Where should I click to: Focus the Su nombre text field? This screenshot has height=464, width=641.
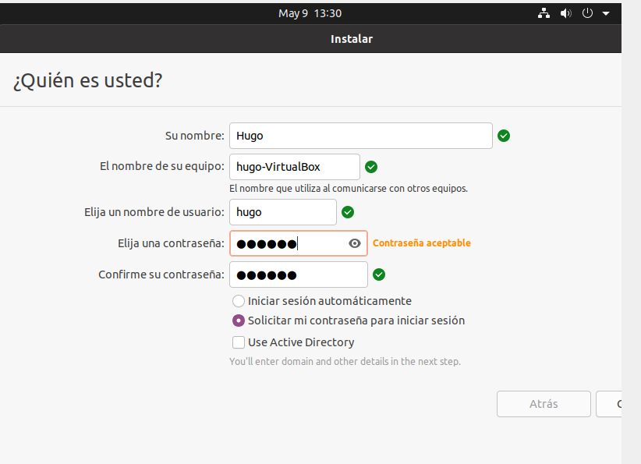pyautogui.click(x=360, y=136)
